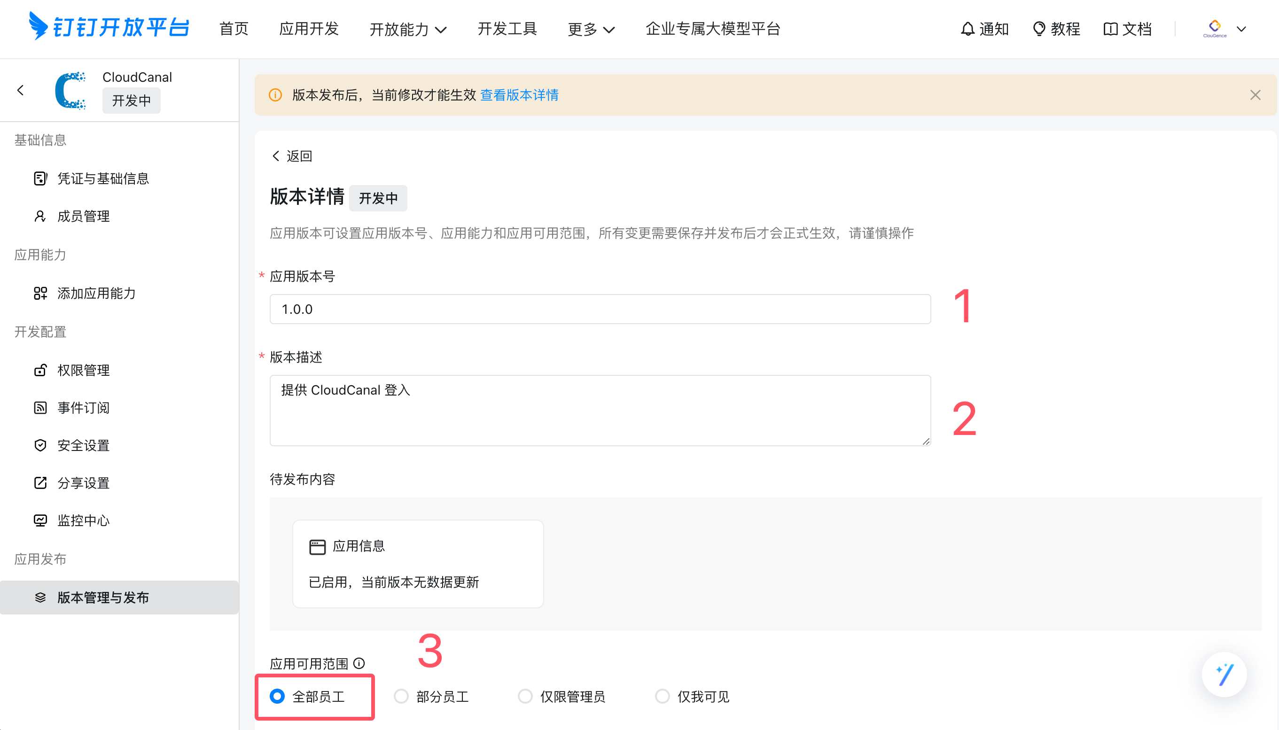This screenshot has height=730, width=1279.
Task: Open docs via book icon
Action: (1110, 29)
